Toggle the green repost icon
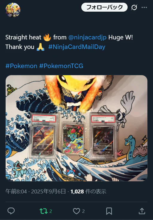The height and width of the screenshot is (220, 153). click(44, 211)
